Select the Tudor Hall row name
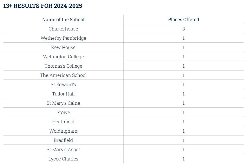 (63, 94)
